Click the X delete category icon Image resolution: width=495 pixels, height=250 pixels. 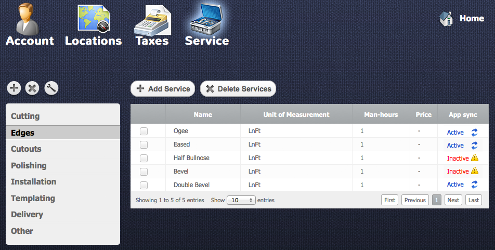pyautogui.click(x=32, y=88)
